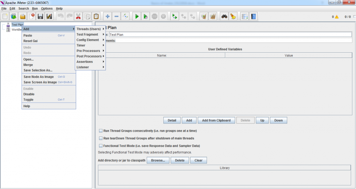
Task: Collapse all nodes with minus icon
Action: click(116, 17)
